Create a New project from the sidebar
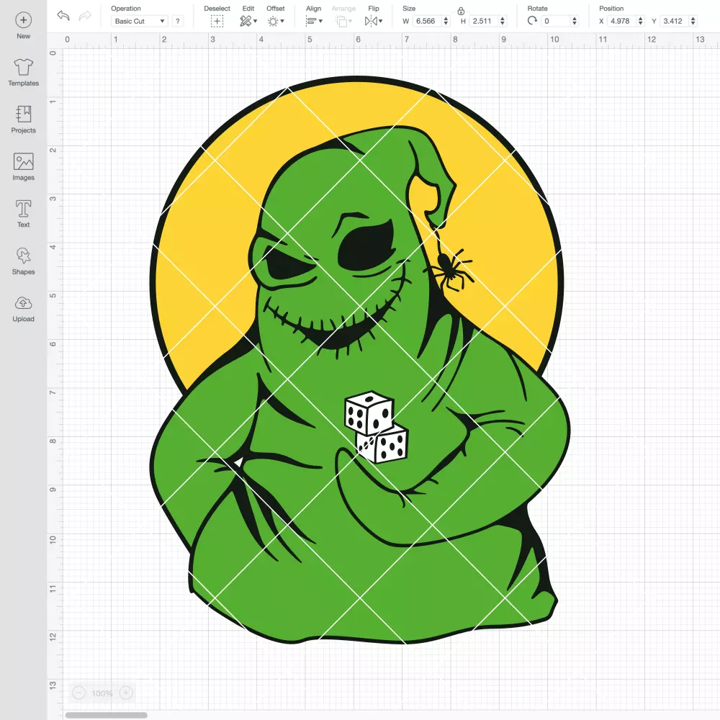 24,26
